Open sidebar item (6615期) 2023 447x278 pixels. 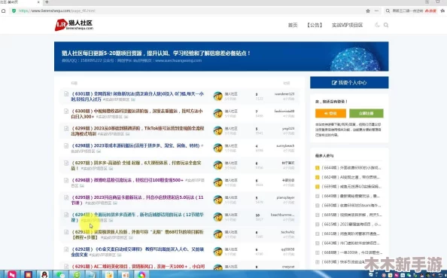351,225
